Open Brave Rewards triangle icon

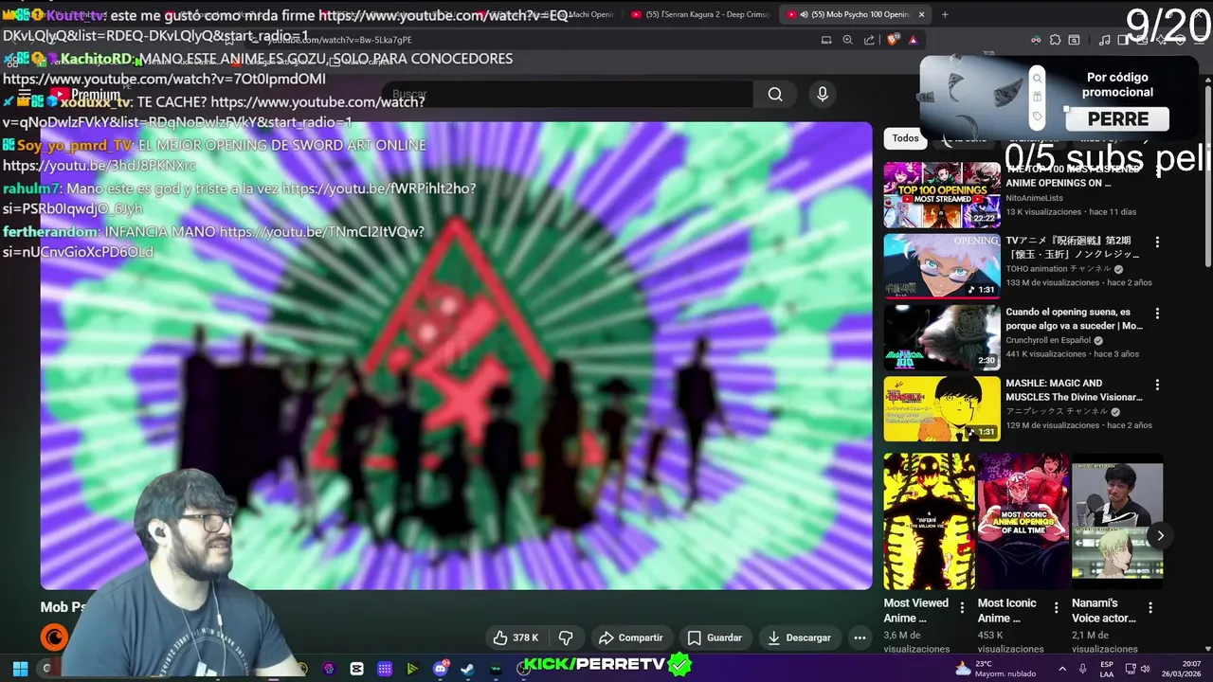click(x=913, y=40)
